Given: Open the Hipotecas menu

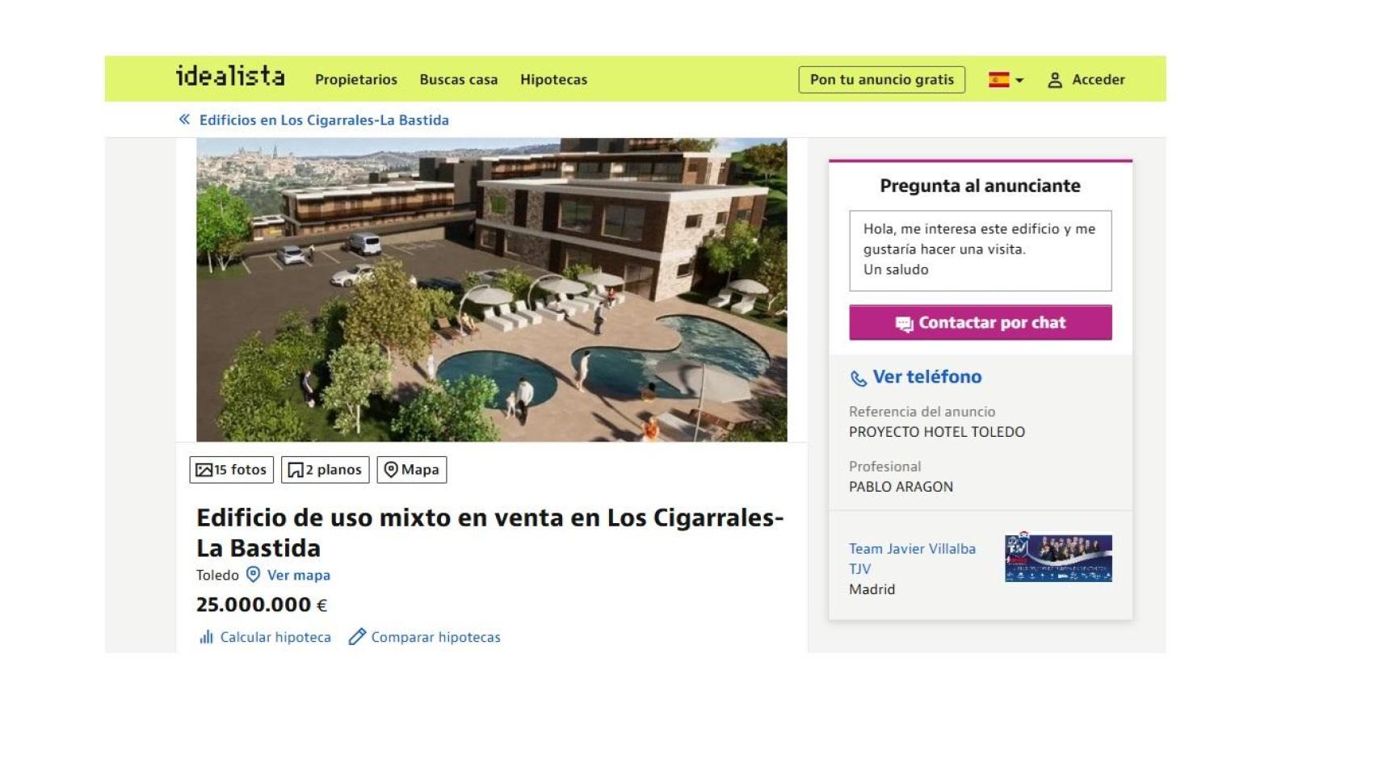Looking at the screenshot, I should (x=554, y=80).
